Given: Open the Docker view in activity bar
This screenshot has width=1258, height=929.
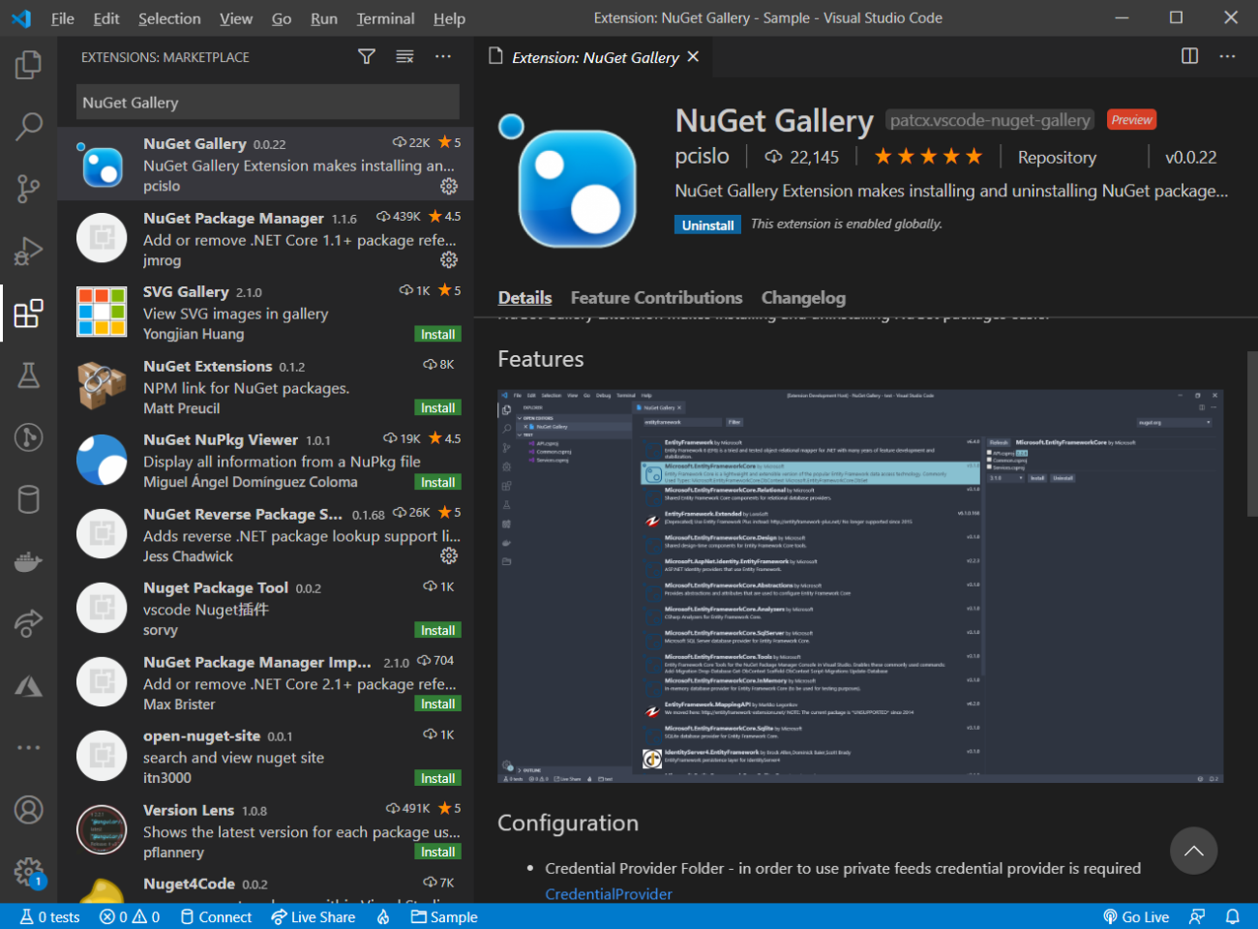Looking at the screenshot, I should (28, 561).
